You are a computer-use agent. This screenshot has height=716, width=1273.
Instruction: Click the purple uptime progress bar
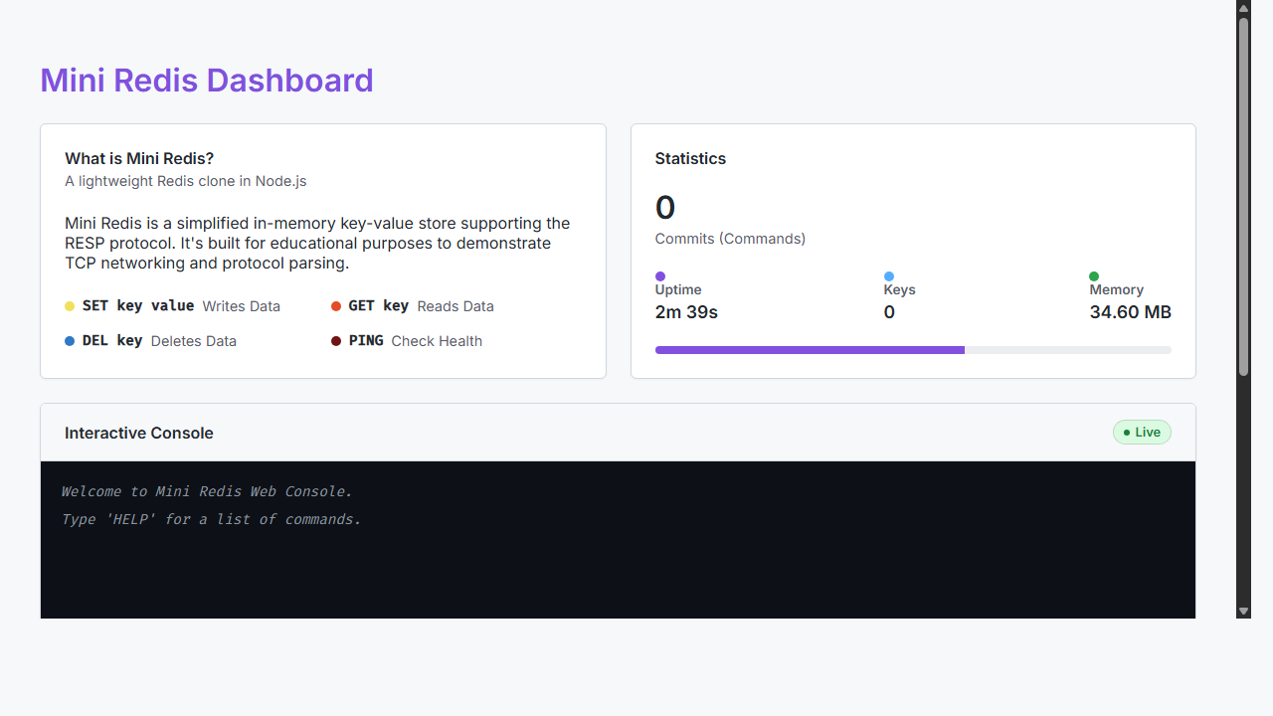coord(810,350)
